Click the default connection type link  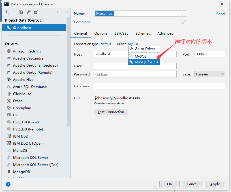[106, 44]
